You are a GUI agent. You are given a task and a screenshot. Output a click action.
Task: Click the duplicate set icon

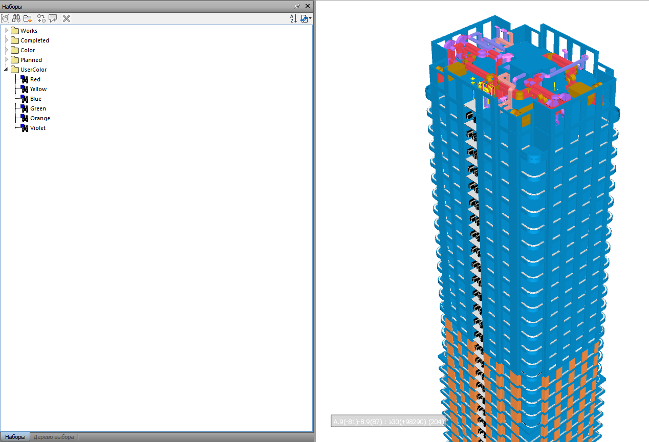(x=41, y=18)
